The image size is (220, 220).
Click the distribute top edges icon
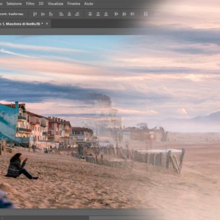90,14
